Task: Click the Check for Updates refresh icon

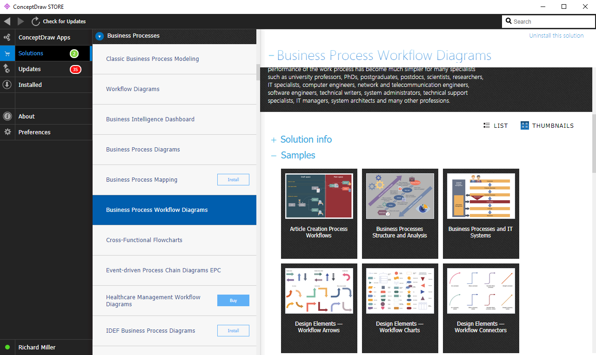Action: pos(36,21)
